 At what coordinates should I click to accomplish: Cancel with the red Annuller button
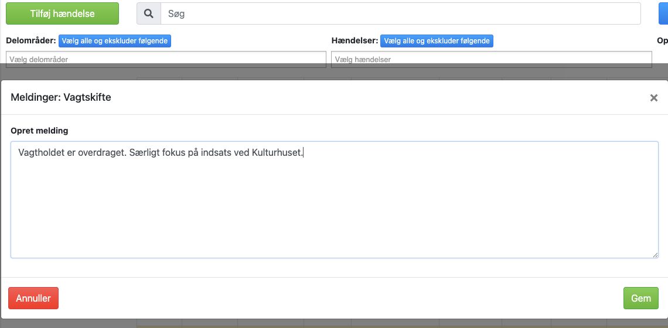coord(33,298)
